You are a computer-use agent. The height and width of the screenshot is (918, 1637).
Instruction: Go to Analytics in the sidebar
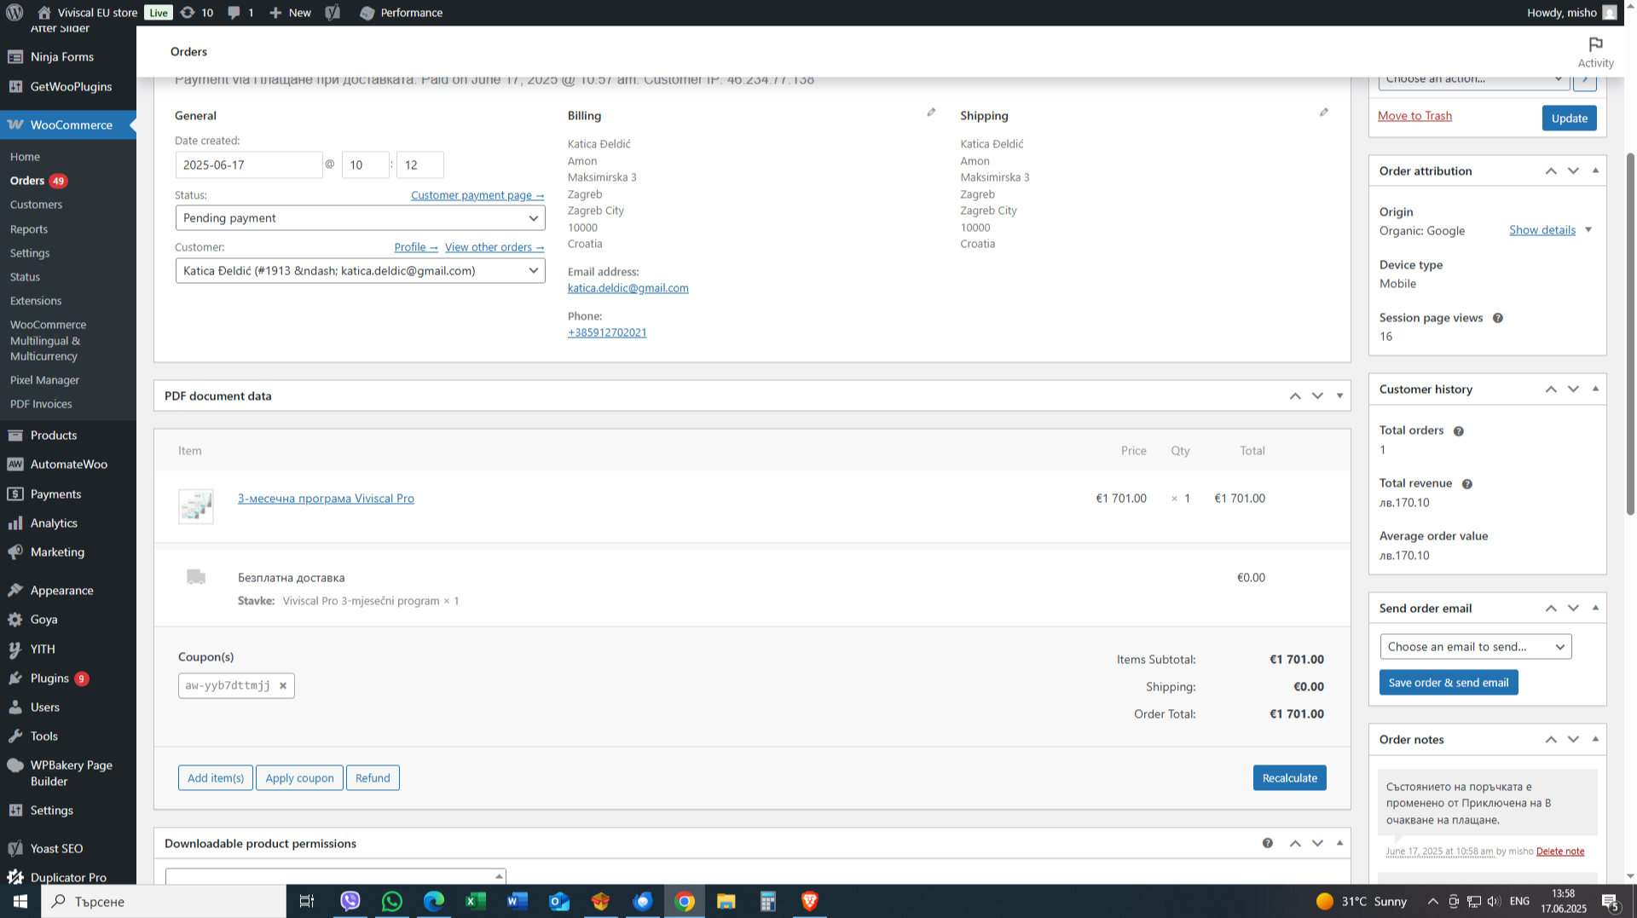click(x=54, y=523)
